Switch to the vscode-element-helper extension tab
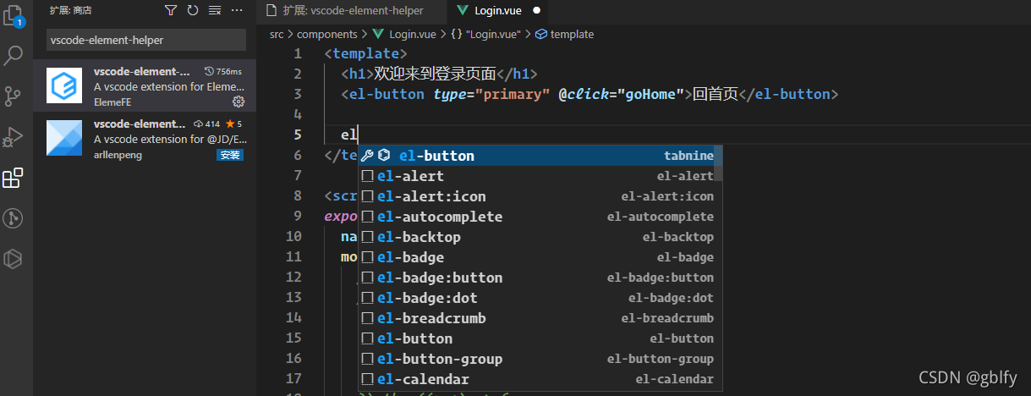The image size is (1031, 396). pyautogui.click(x=352, y=11)
